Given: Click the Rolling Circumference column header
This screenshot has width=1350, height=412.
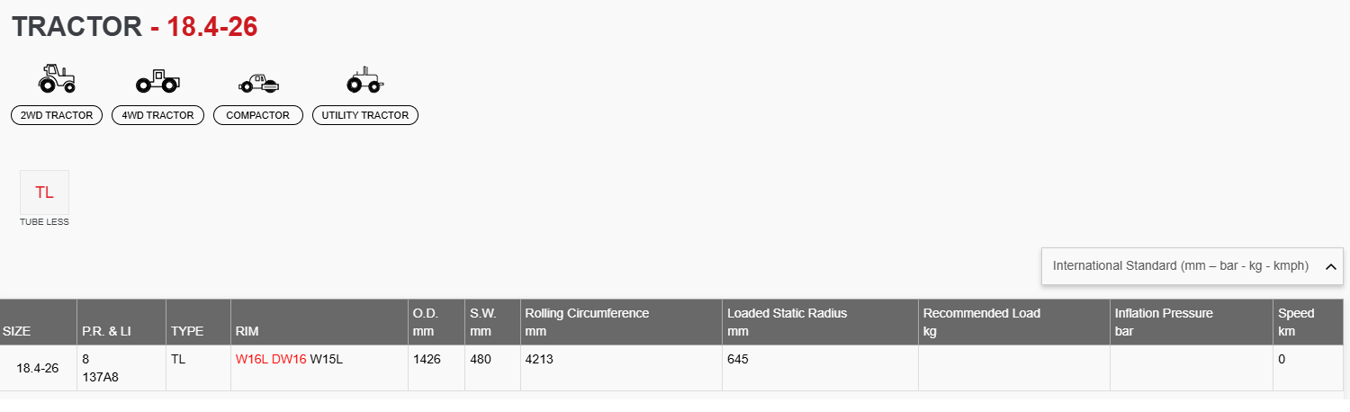Looking at the screenshot, I should pyautogui.click(x=587, y=313).
